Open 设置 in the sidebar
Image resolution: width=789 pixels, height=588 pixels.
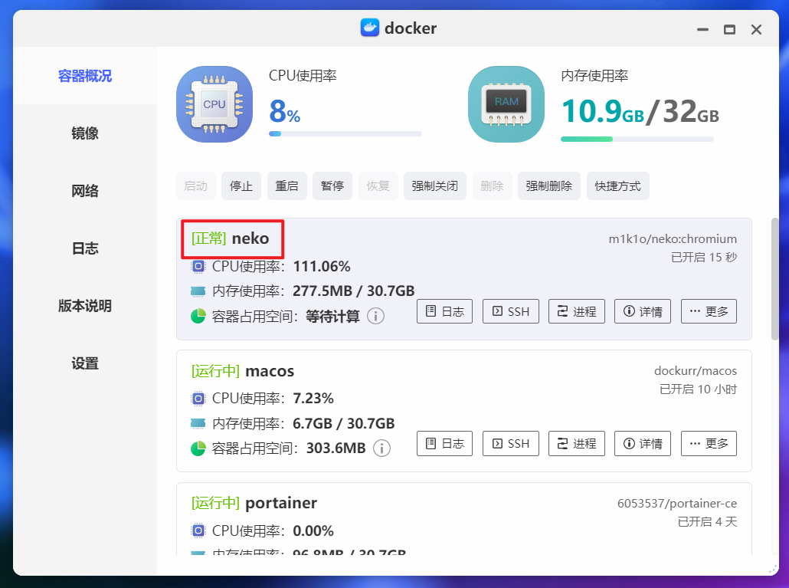[84, 363]
